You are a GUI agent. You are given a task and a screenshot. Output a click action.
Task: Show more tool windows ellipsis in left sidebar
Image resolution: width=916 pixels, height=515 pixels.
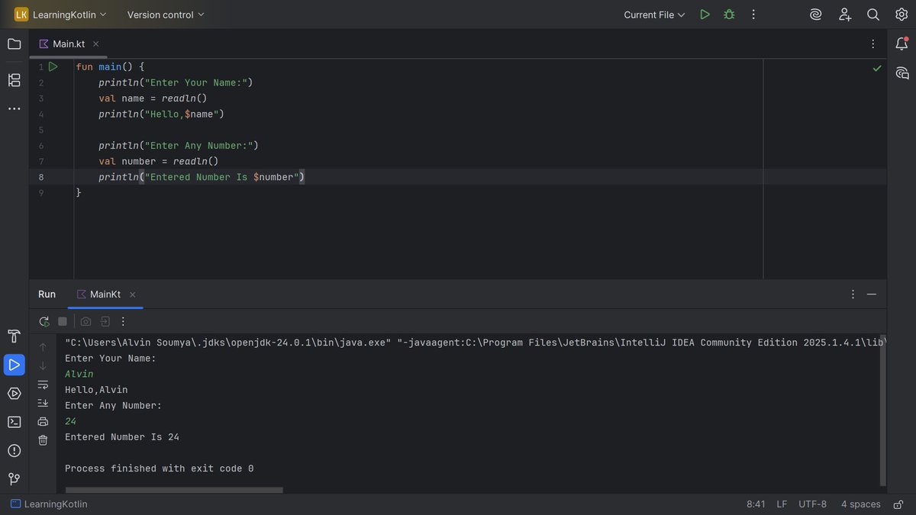[x=14, y=109]
